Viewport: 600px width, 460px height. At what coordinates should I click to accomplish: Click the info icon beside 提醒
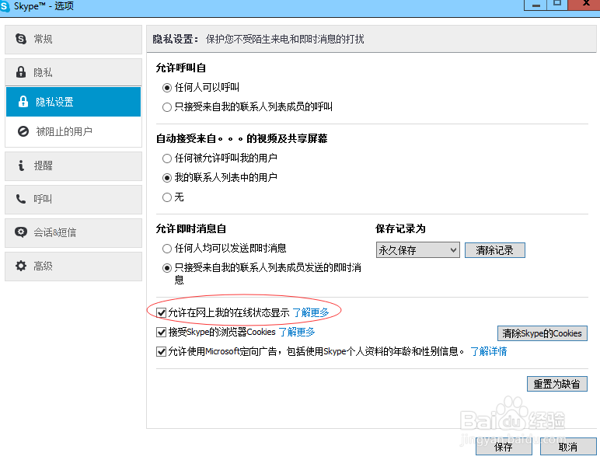22,166
